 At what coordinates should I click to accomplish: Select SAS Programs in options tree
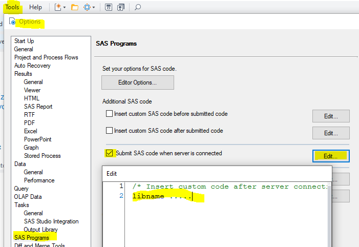(x=32, y=238)
